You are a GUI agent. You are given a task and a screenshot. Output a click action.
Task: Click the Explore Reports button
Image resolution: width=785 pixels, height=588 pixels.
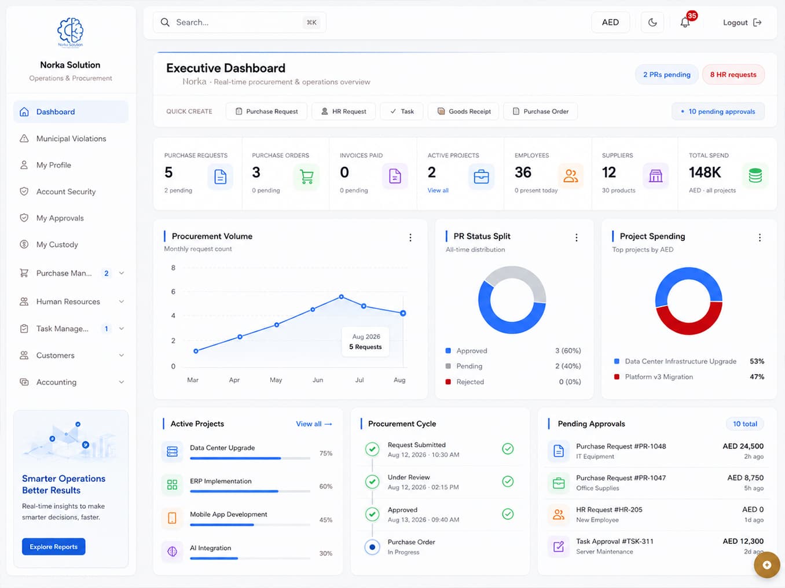coord(54,547)
